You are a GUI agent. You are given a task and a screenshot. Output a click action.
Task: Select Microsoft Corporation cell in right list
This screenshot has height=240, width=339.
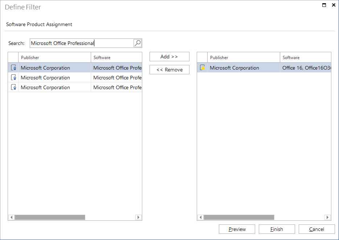pyautogui.click(x=244, y=68)
